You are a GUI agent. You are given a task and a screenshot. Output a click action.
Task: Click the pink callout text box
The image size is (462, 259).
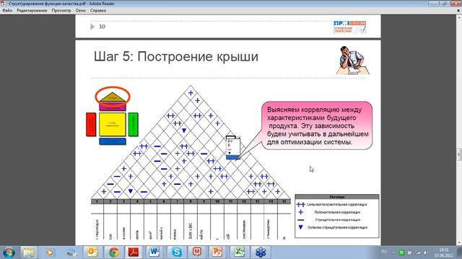coord(317,126)
